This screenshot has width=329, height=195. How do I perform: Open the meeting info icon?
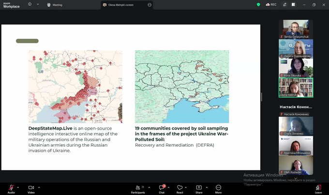tap(30, 4)
